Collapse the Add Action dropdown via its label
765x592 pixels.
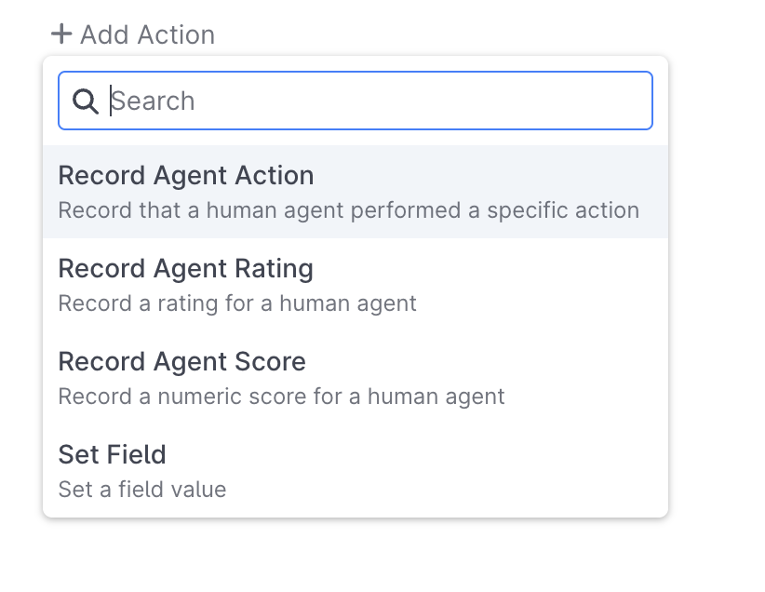coord(147,34)
